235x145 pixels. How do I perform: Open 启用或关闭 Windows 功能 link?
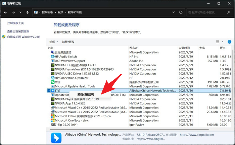coord(23,37)
